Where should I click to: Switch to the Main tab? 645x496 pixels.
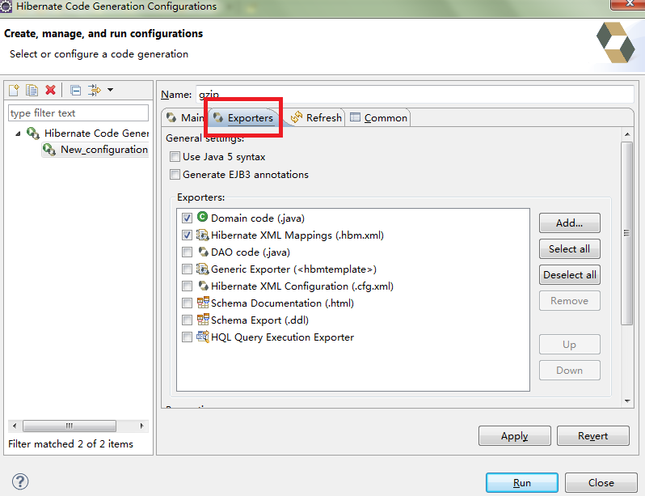click(185, 118)
